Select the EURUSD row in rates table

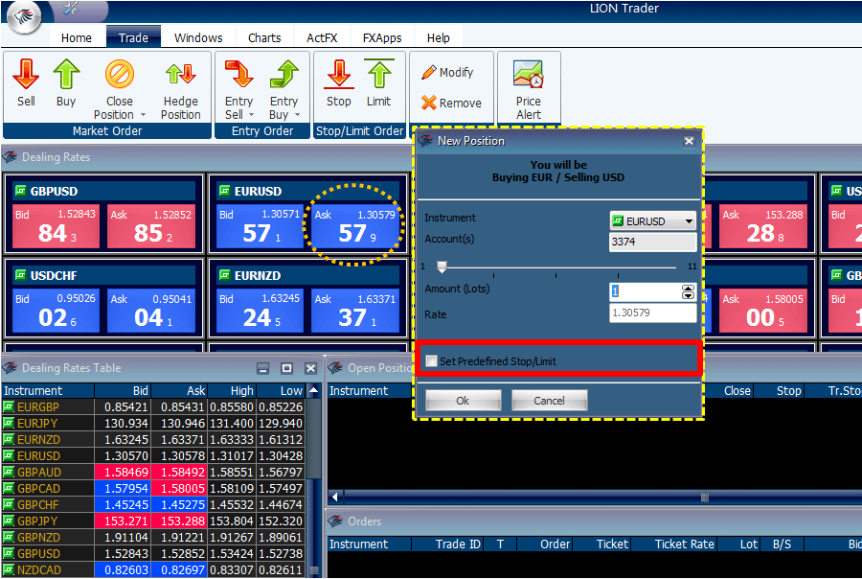coord(153,455)
